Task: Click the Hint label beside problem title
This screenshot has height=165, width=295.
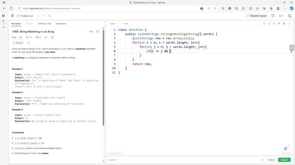Action: (91, 32)
